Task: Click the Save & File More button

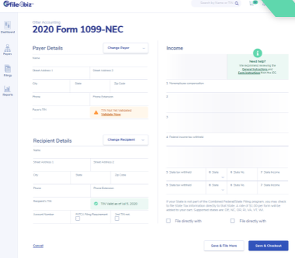Action: (x=224, y=246)
